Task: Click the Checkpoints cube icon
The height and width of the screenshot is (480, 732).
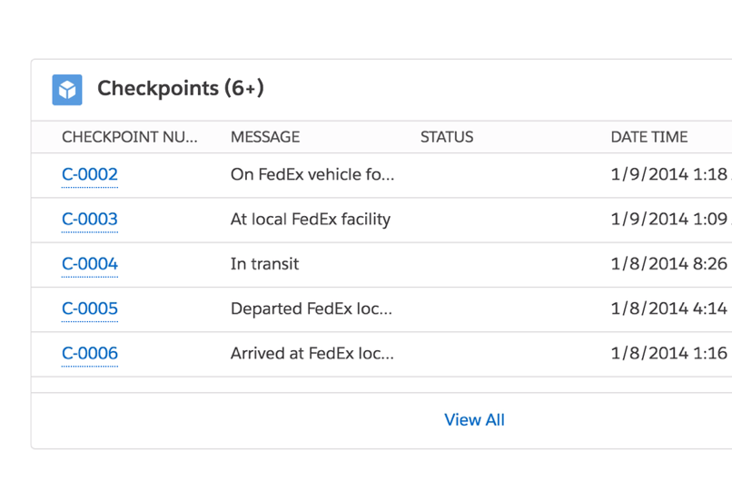Action: point(67,90)
